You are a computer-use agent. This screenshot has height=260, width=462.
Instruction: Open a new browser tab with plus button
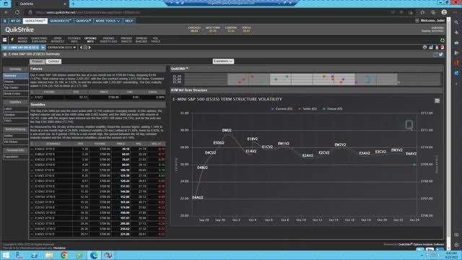pos(73,4)
